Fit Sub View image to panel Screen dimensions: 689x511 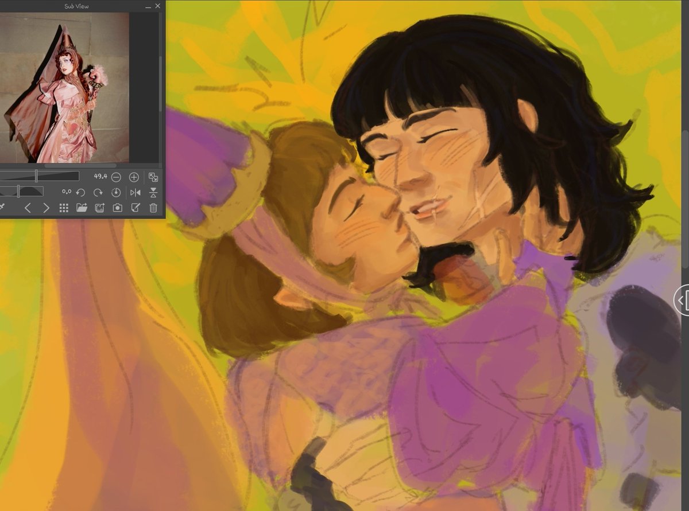point(153,177)
